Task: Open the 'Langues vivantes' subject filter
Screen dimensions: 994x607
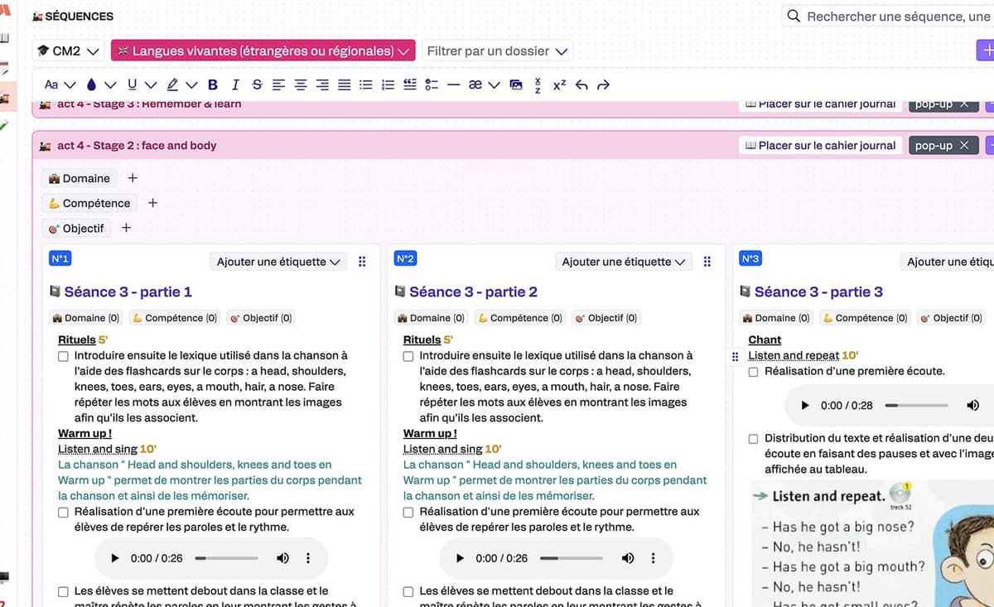Action: [263, 51]
